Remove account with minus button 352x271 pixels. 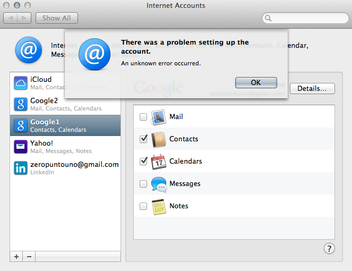pos(29,257)
